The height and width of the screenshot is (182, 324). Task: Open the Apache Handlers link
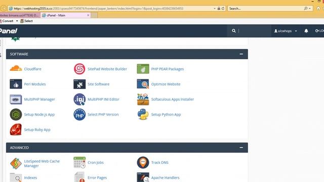166,177
